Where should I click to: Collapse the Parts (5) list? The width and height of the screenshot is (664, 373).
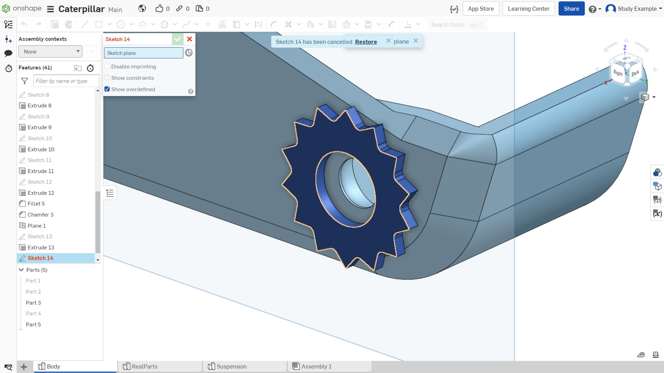pyautogui.click(x=21, y=270)
